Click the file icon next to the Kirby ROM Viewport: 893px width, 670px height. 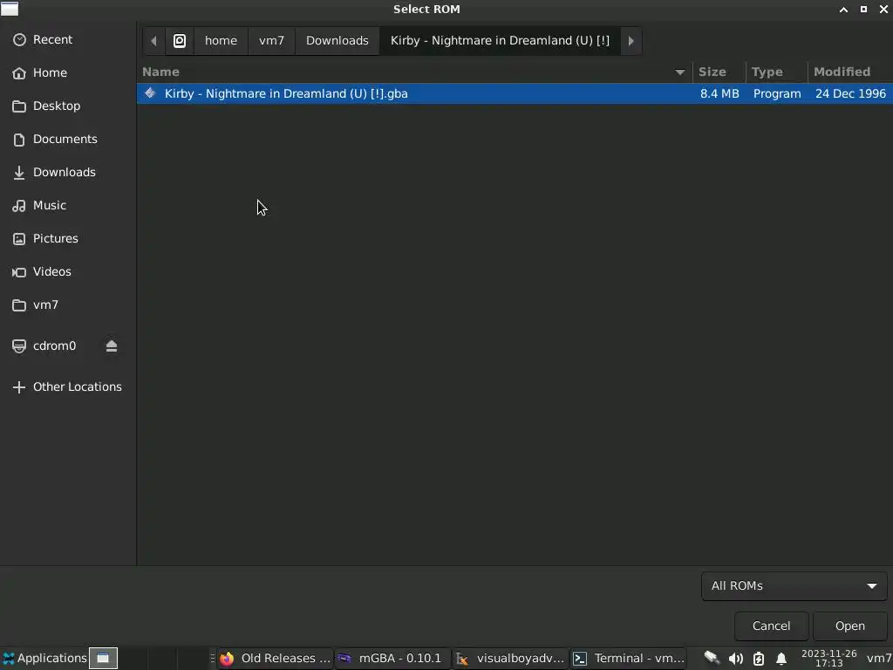150,92
